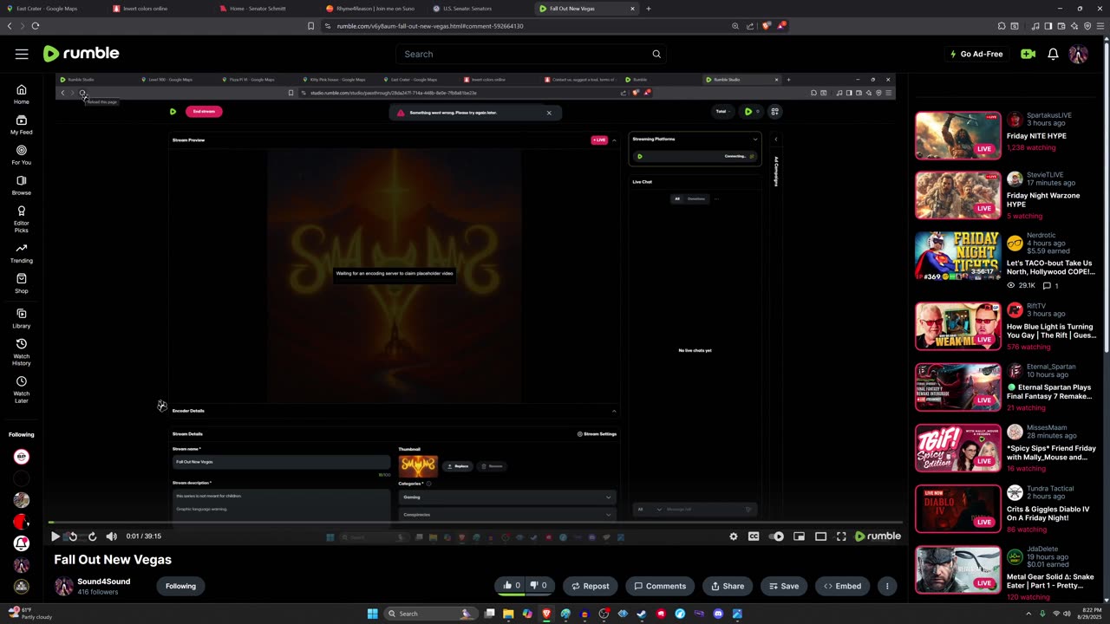1110x624 pixels.
Task: Open the Windows Start menu
Action: 373,614
